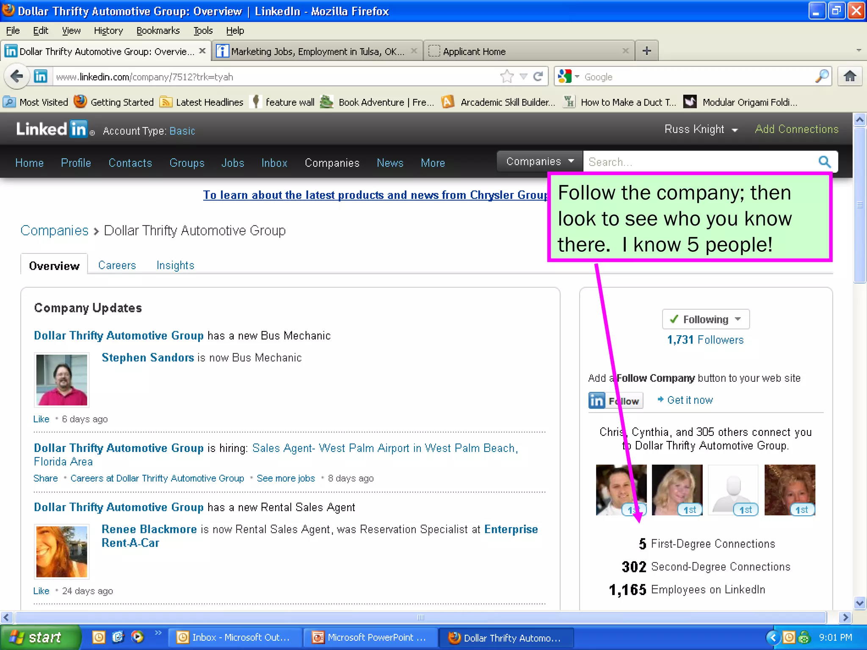Click the Companies breadcrumb link
The height and width of the screenshot is (650, 867).
point(55,231)
